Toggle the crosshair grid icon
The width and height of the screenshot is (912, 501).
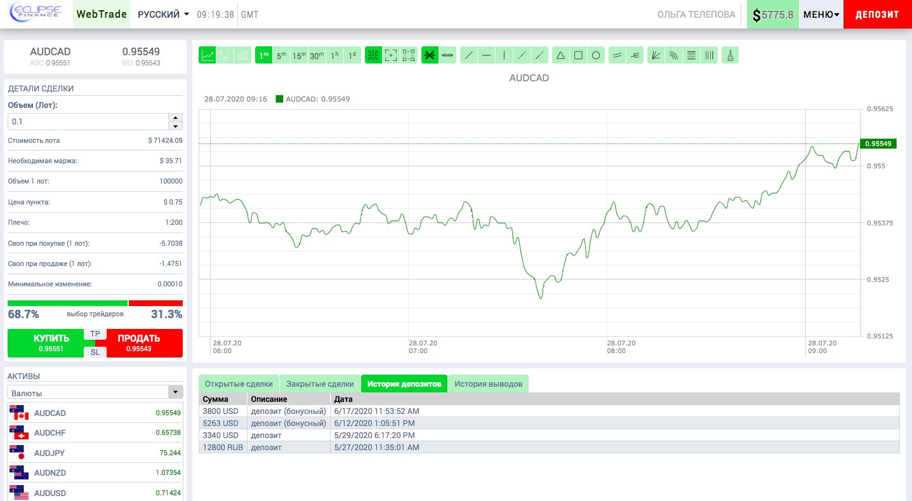(x=374, y=55)
